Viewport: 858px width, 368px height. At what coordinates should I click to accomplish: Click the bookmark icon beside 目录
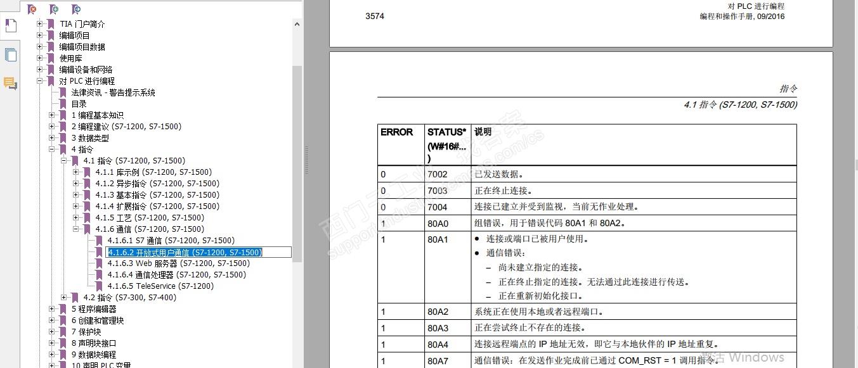(x=63, y=104)
